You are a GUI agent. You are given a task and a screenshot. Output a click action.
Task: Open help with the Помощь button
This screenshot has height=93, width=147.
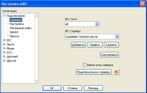[93, 88]
